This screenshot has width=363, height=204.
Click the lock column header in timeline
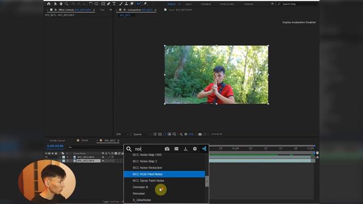coord(56,154)
